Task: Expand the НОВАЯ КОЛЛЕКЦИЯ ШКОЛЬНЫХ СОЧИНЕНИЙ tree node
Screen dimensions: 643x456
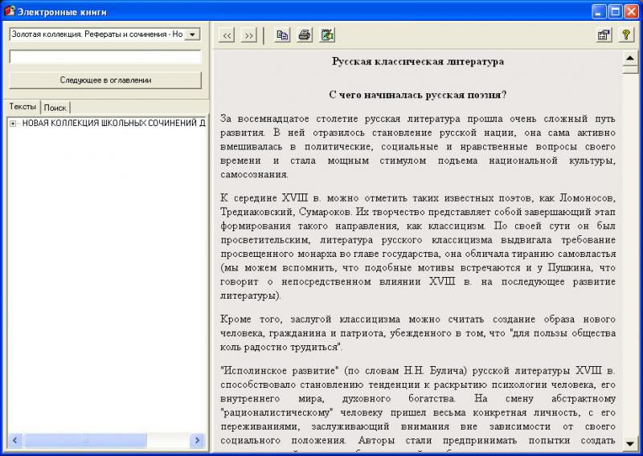Action: point(13,123)
